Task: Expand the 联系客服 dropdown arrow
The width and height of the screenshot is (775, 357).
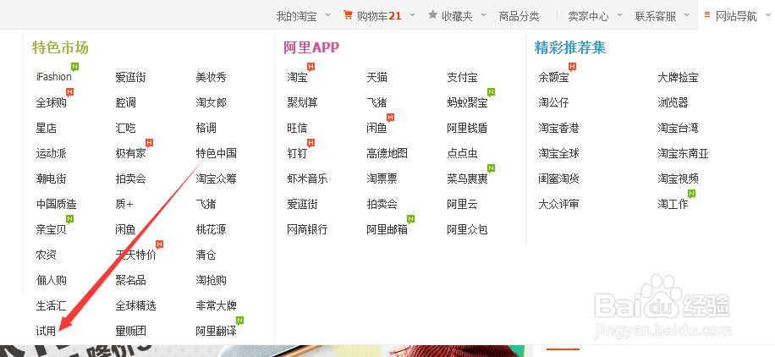Action: pos(686,15)
